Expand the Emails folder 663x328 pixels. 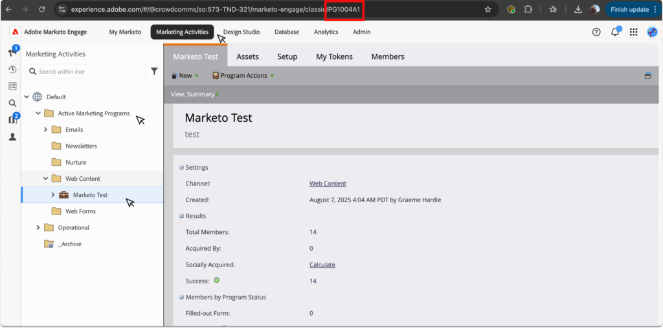tap(46, 130)
